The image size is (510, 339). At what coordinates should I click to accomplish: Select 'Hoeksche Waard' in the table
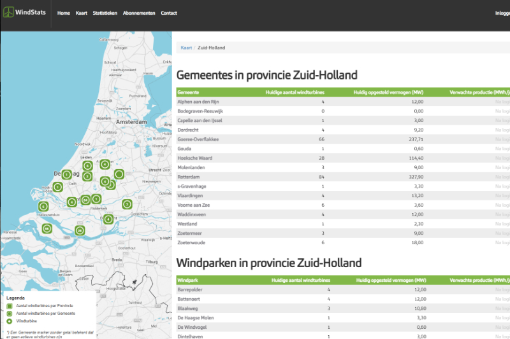point(195,158)
